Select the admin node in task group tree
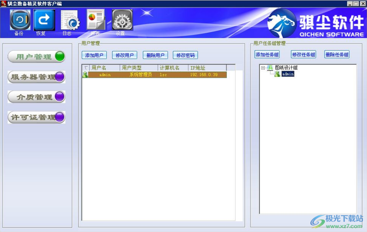Image resolution: width=367 pixels, height=232 pixels. pyautogui.click(x=288, y=74)
